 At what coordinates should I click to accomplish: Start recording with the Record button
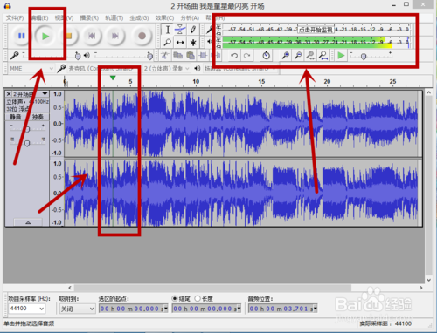142,36
